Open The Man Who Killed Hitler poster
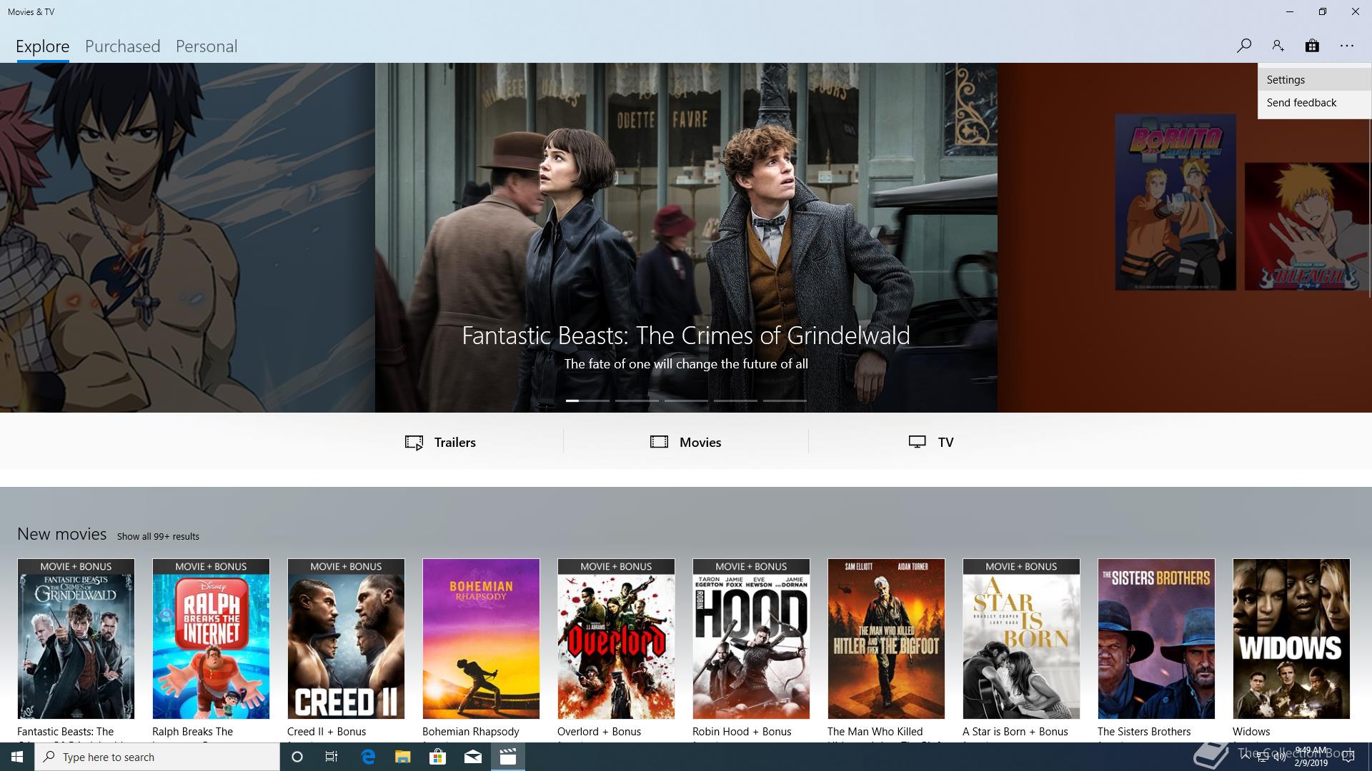The height and width of the screenshot is (771, 1372). point(886,639)
